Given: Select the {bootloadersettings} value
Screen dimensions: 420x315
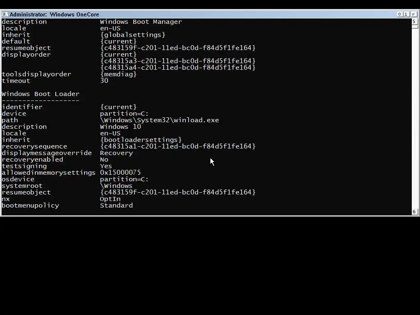Looking at the screenshot, I should tap(141, 140).
